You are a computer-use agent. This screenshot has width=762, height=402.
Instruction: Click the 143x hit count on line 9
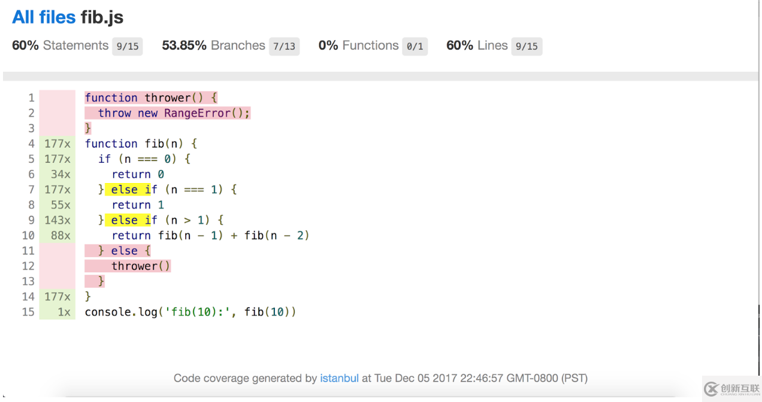[58, 220]
